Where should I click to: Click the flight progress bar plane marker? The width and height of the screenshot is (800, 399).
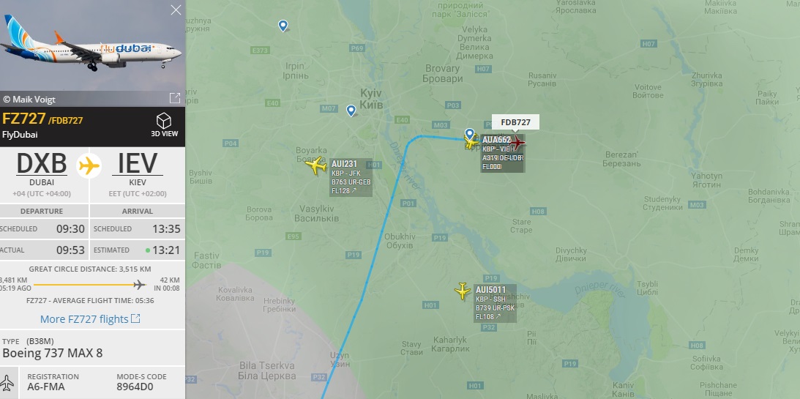[x=139, y=285]
